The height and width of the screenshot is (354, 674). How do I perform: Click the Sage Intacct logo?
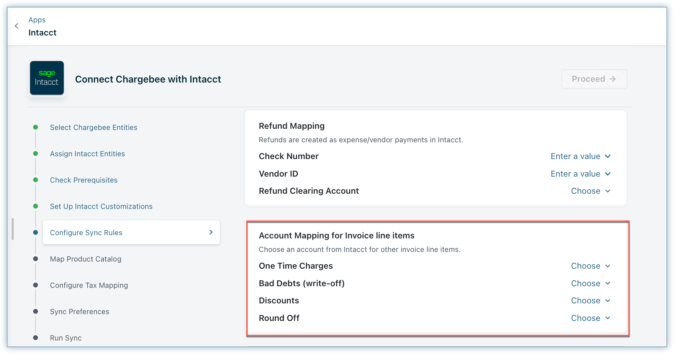pos(47,78)
